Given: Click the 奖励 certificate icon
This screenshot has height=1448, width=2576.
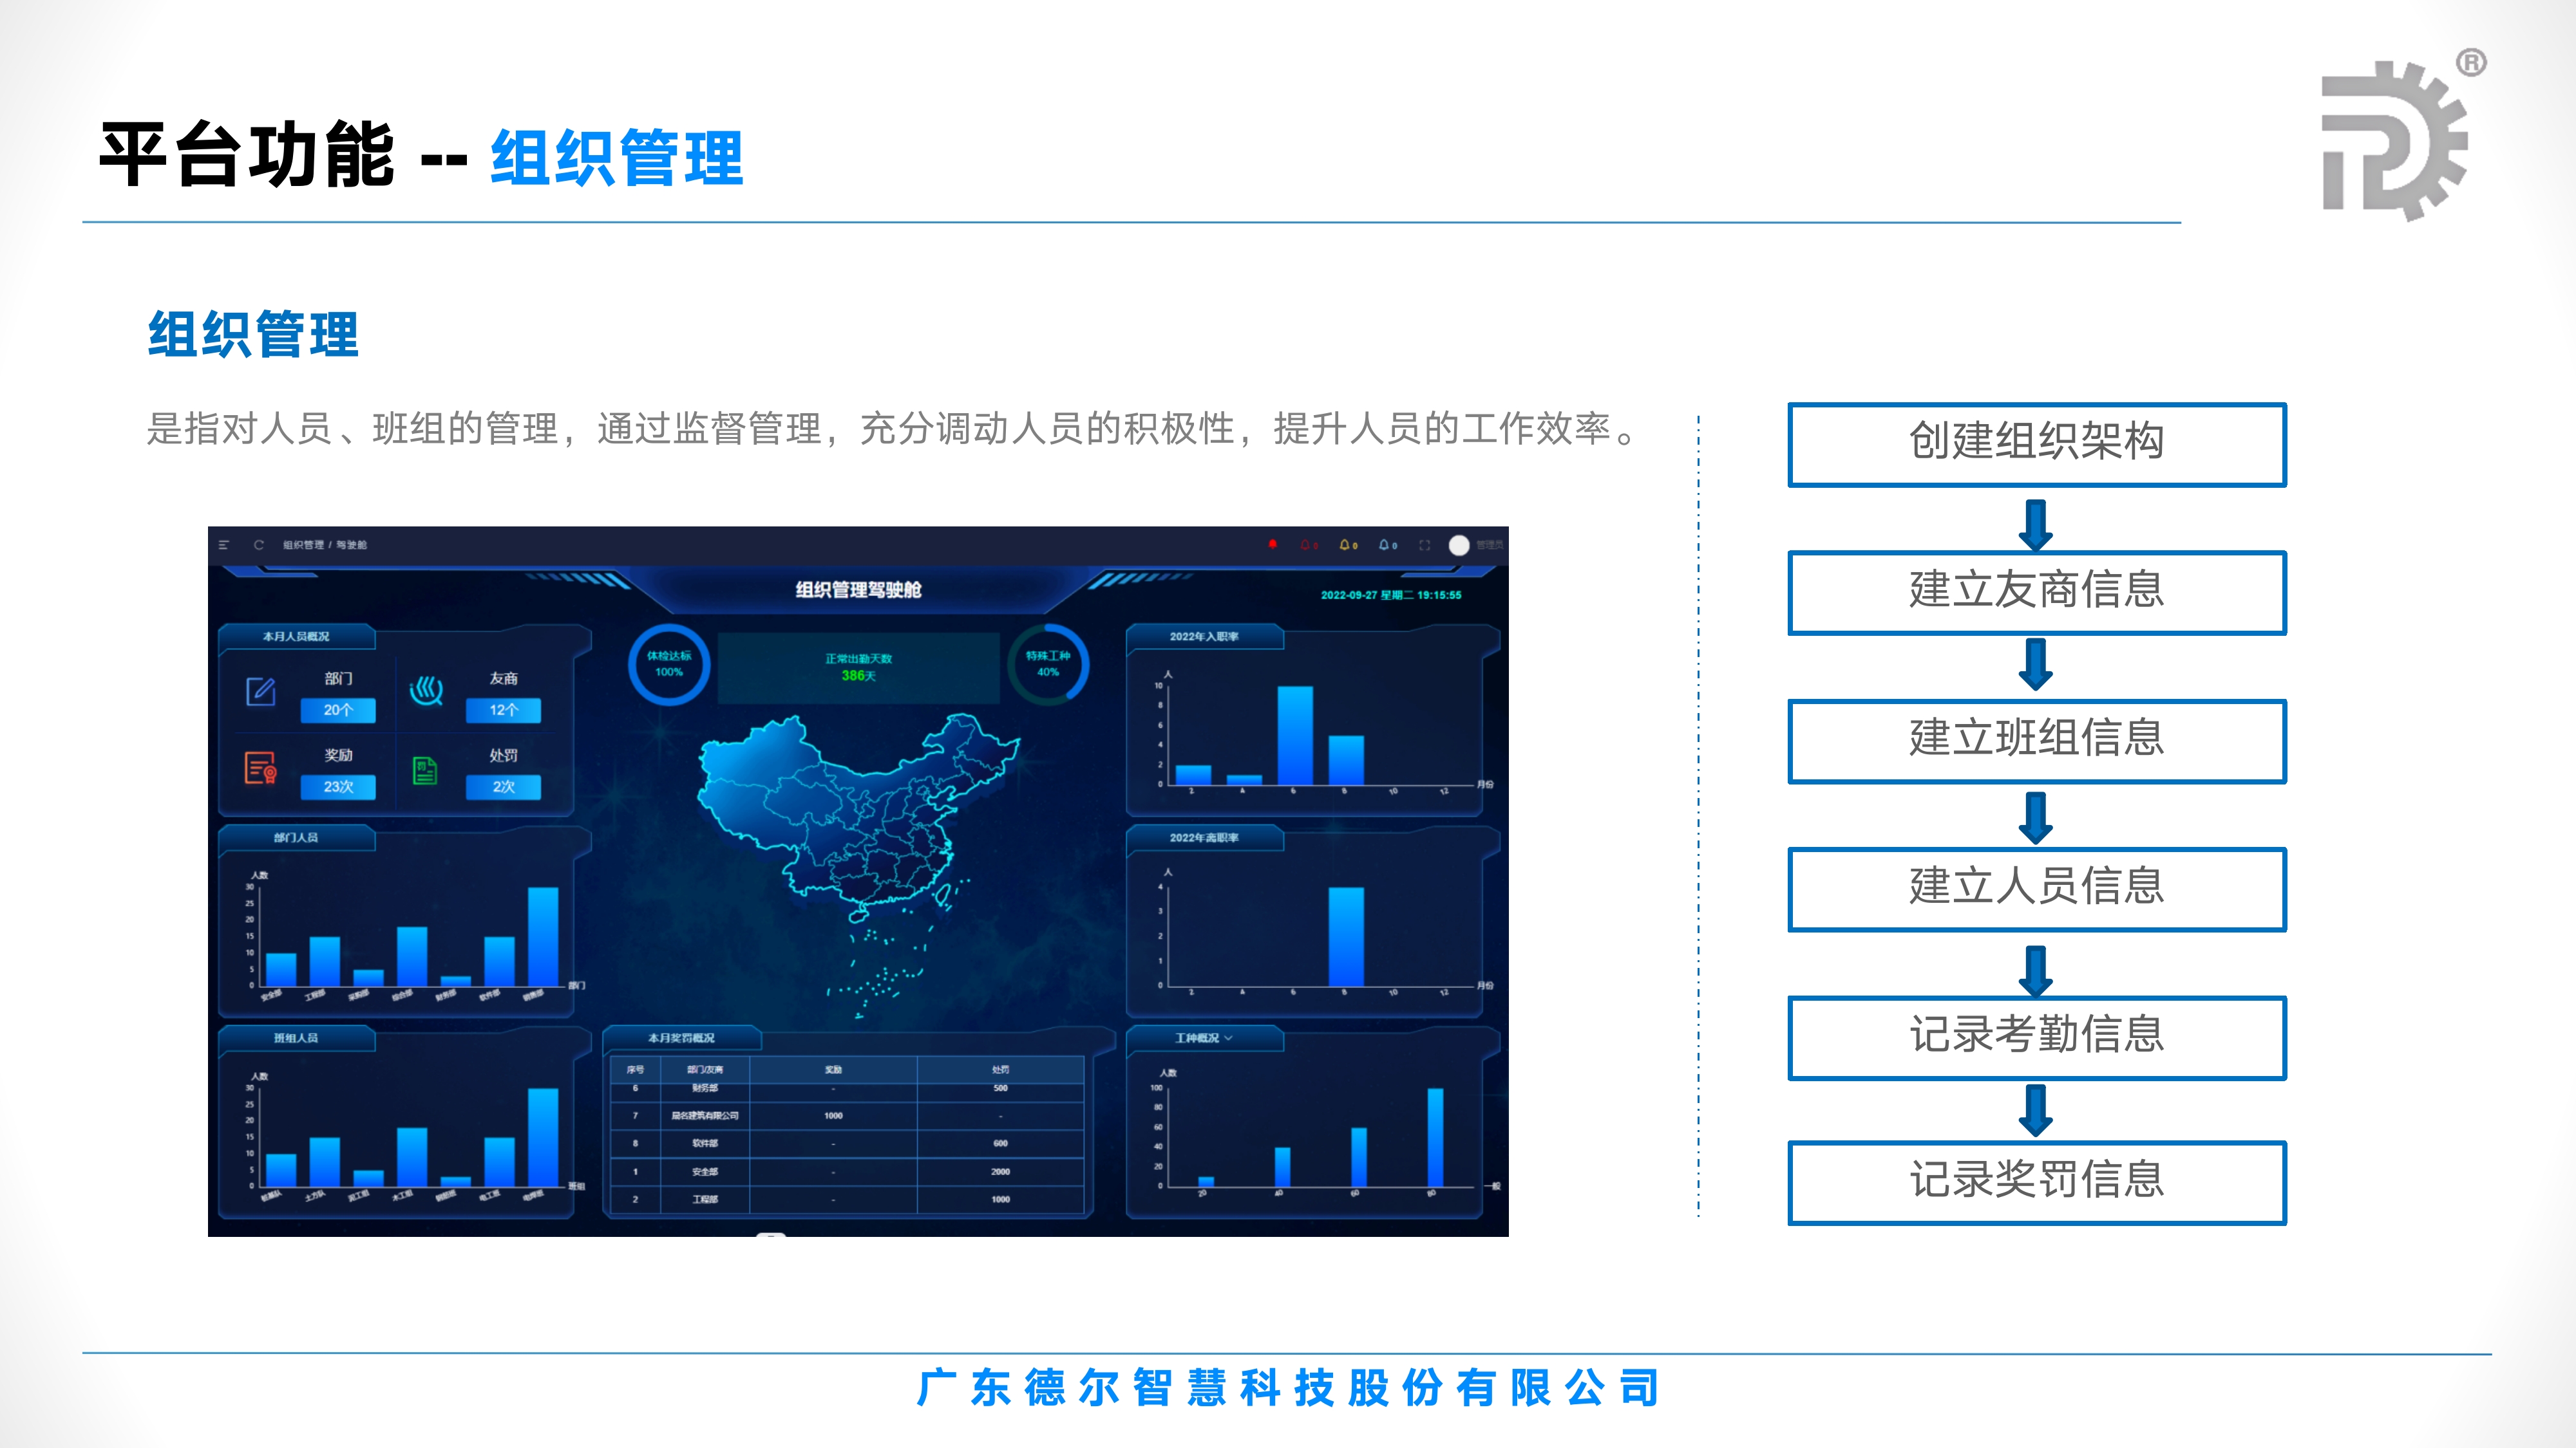Looking at the screenshot, I should click(x=261, y=768).
